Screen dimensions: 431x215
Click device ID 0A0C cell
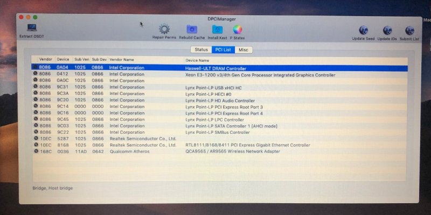[62, 80]
